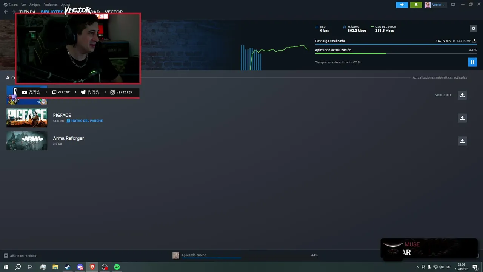
Task: Open the Amigos menu
Action: coord(35,5)
